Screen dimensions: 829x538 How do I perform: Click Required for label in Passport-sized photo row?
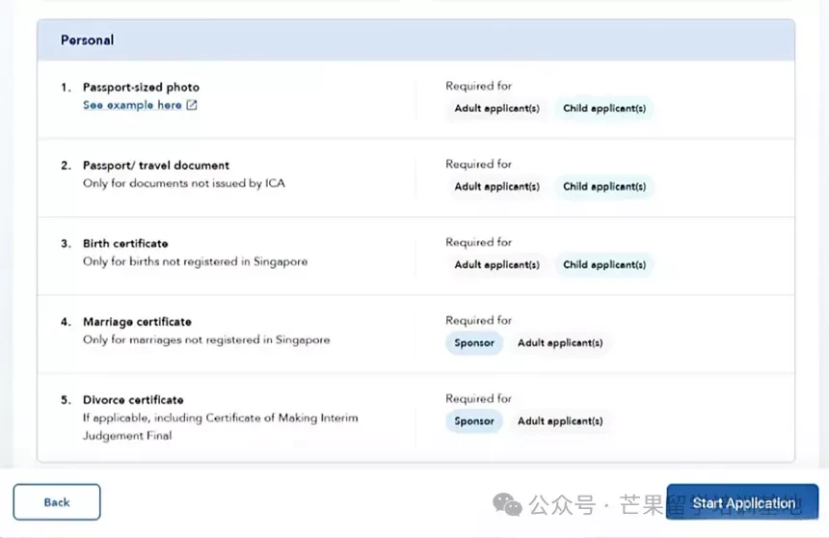[478, 86]
